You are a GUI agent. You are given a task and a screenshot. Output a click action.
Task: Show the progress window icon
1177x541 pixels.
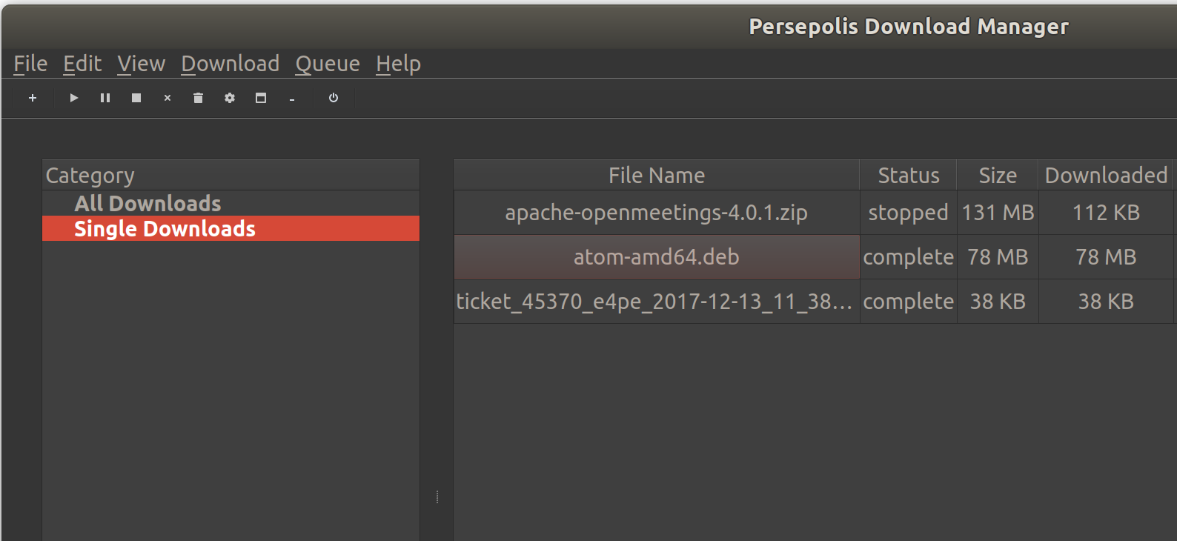point(261,98)
